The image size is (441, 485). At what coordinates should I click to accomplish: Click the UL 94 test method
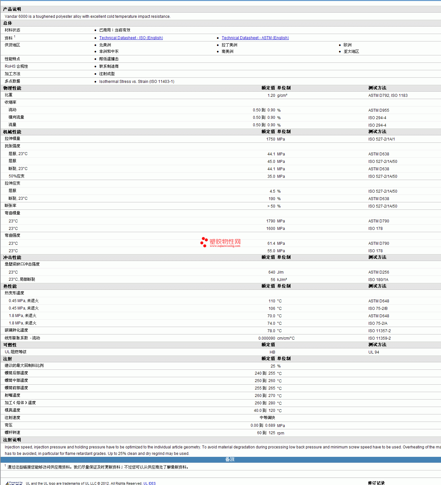pyautogui.click(x=374, y=352)
